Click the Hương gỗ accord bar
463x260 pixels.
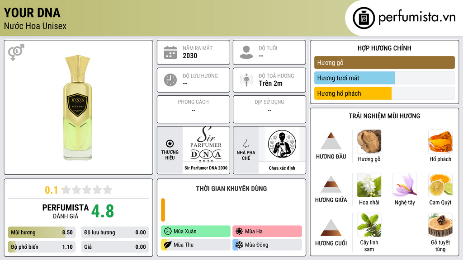384,62
